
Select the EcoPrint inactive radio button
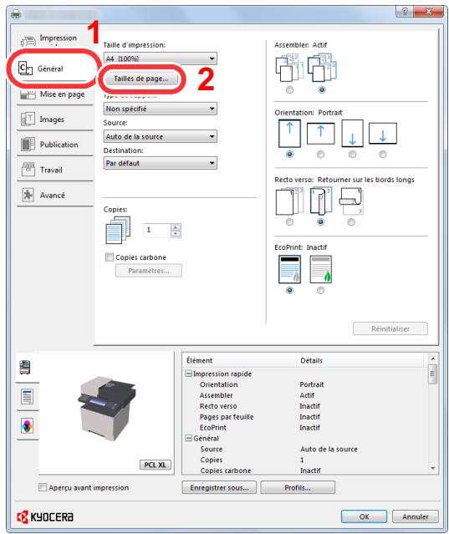point(289,290)
